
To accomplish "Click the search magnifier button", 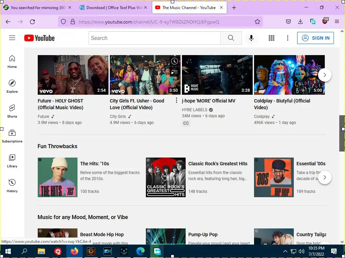I will click(x=231, y=38).
